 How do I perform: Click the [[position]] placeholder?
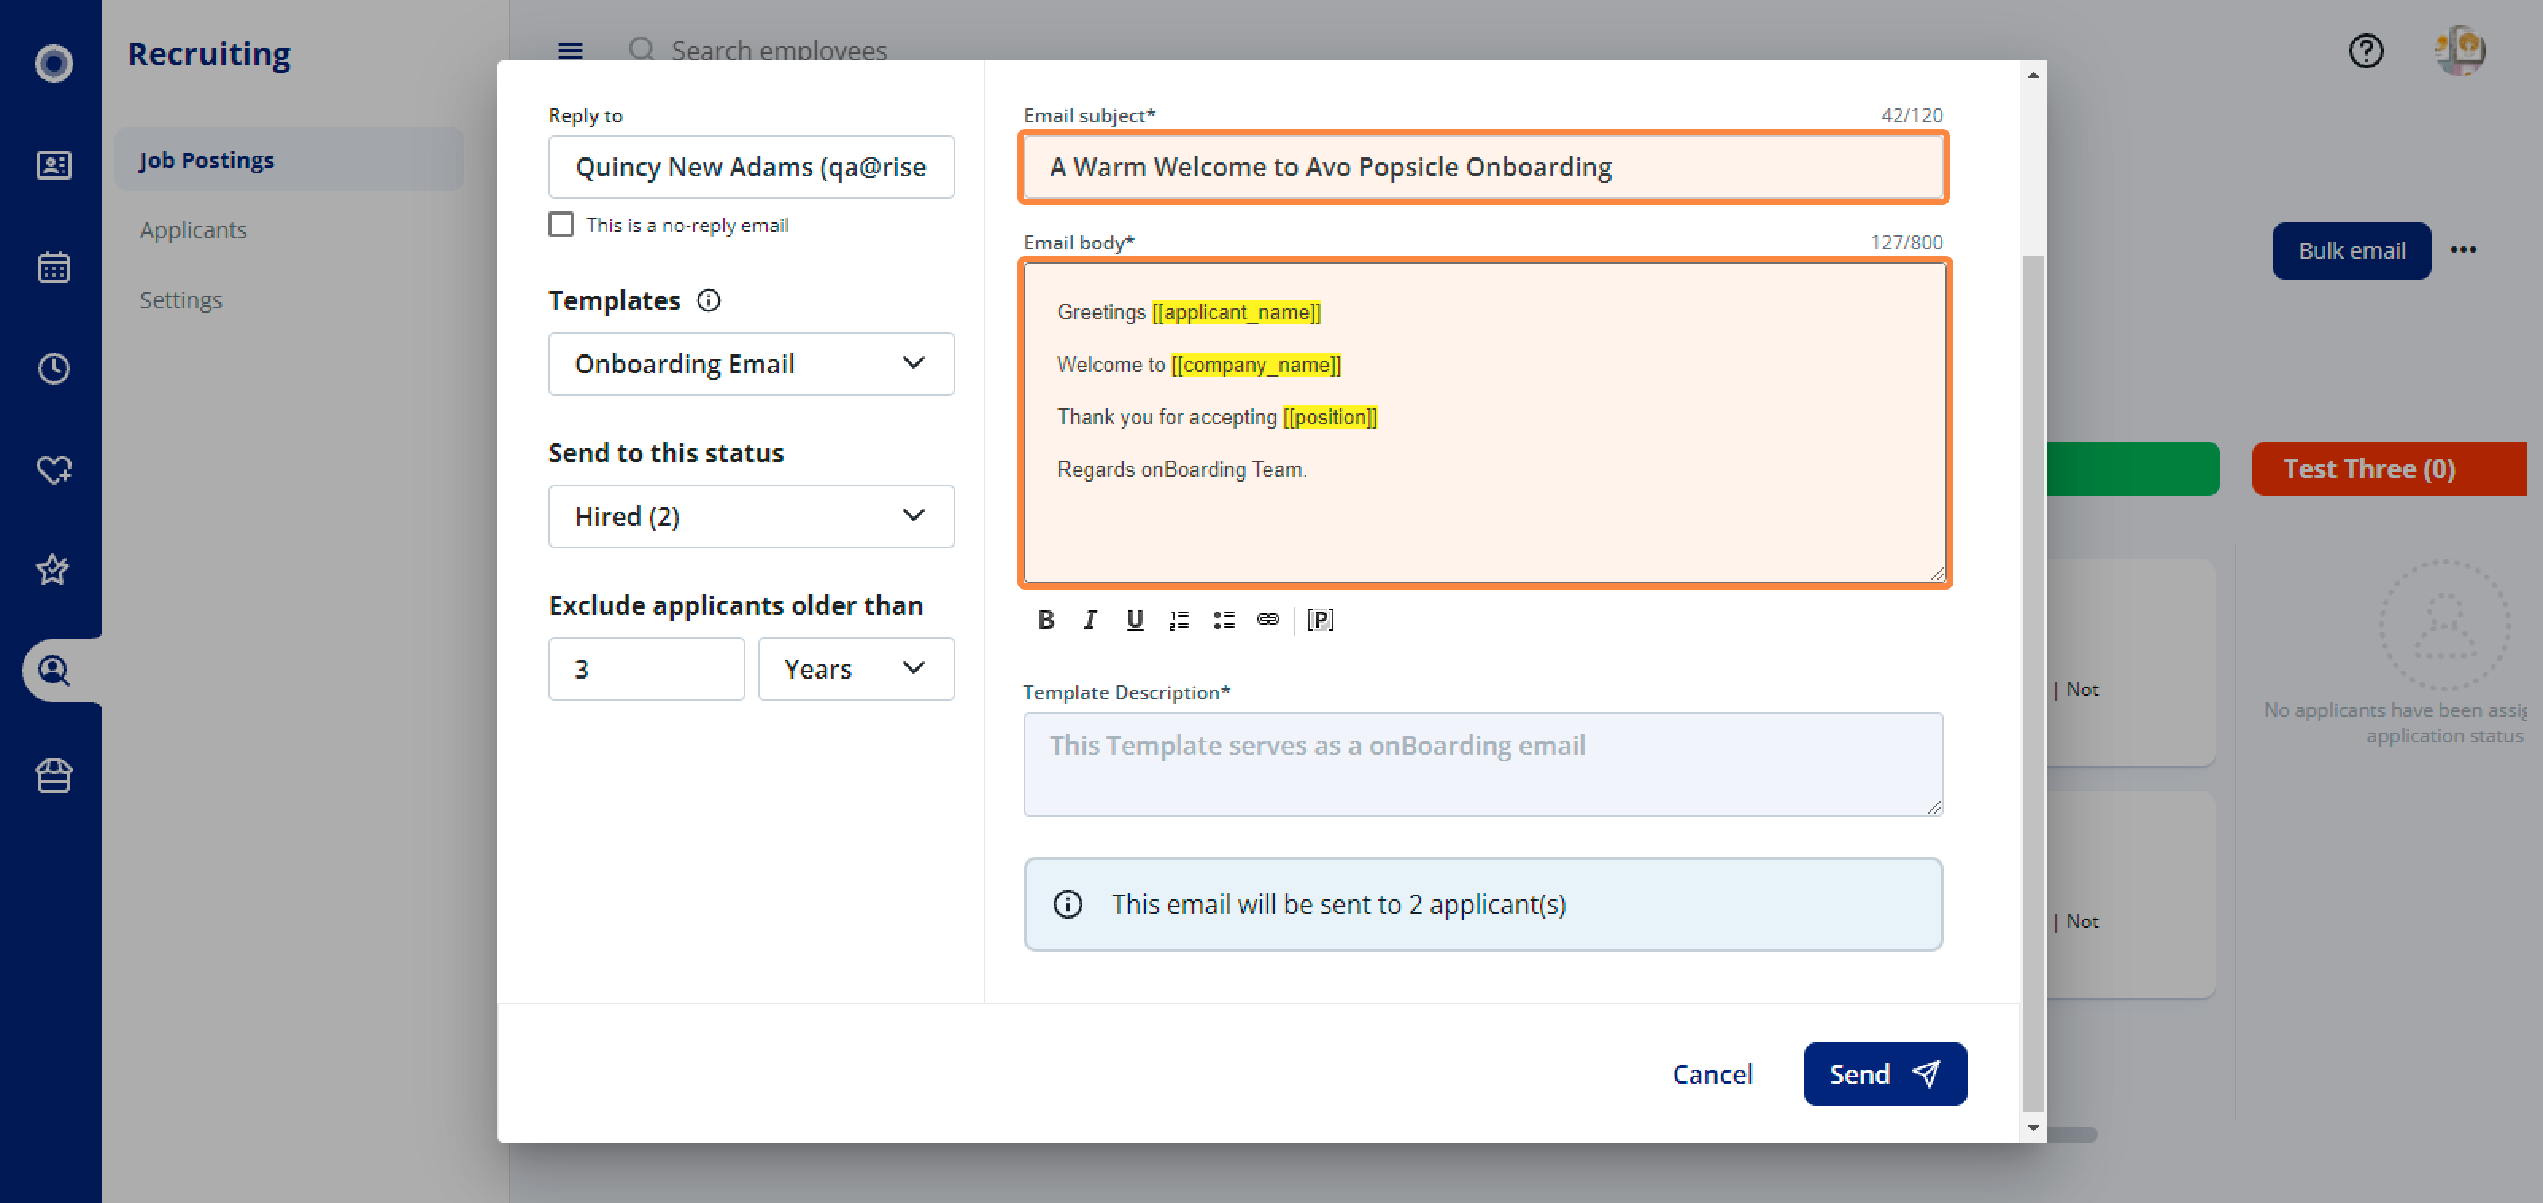coord(1330,416)
